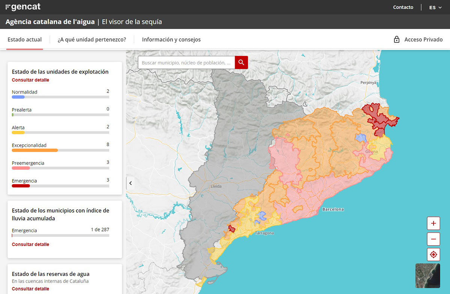
Task: Click the search magnifier icon
Action: click(241, 62)
